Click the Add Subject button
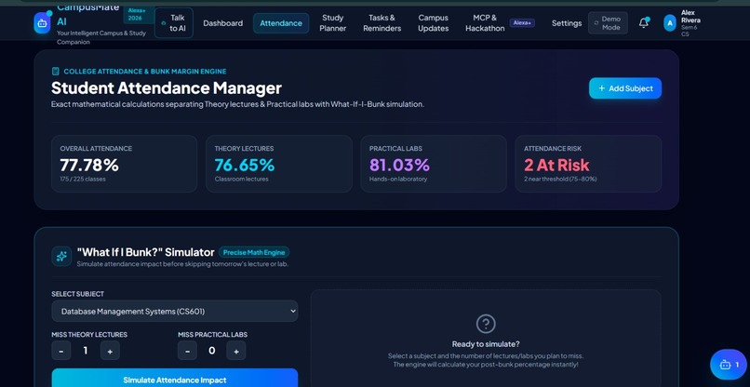 pyautogui.click(x=625, y=88)
